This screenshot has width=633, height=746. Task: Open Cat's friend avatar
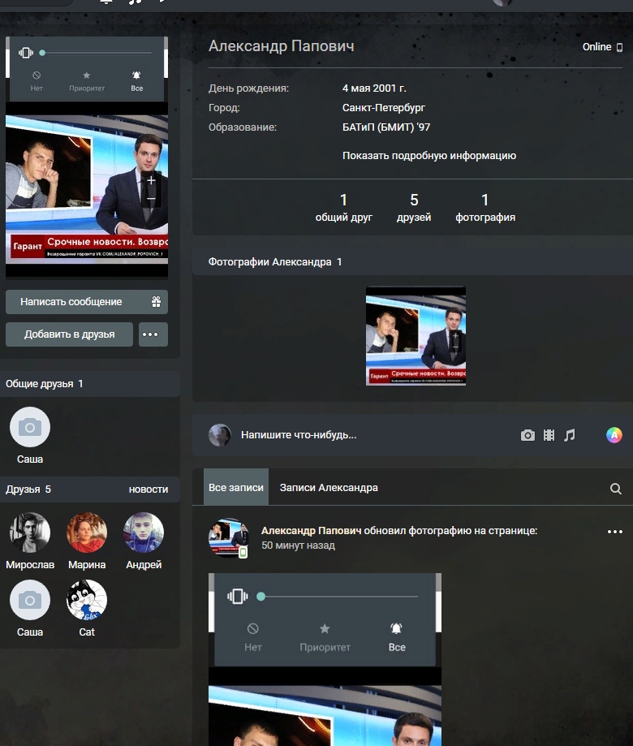click(87, 600)
